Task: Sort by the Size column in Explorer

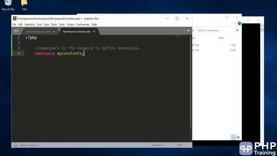Action: pyautogui.click(x=221, y=38)
